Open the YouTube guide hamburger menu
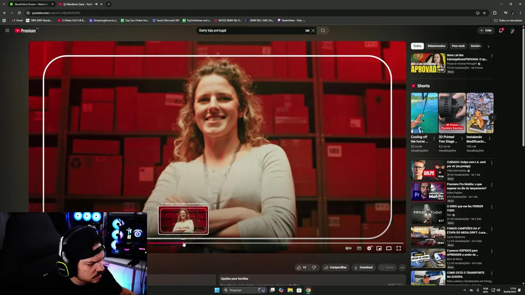525x295 pixels. click(7, 30)
